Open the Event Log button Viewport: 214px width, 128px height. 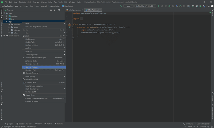click(188, 124)
